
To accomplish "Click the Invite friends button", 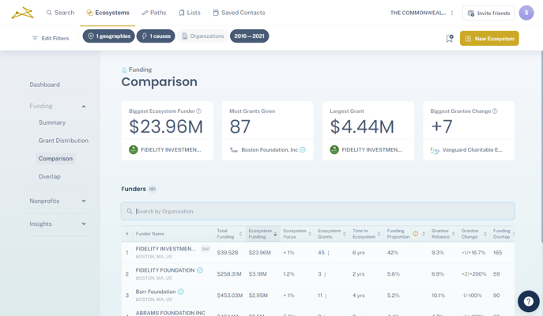I will pyautogui.click(x=488, y=13).
